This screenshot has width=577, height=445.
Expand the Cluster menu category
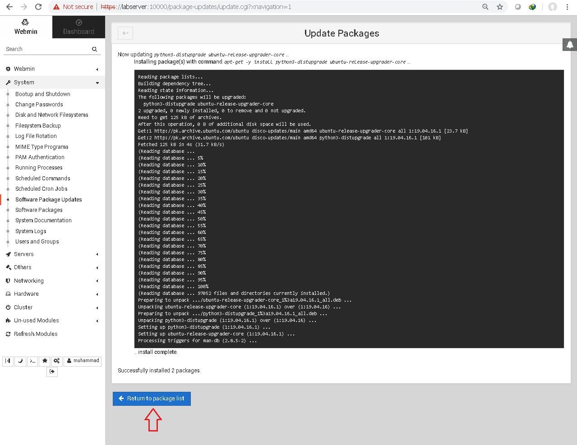tap(52, 307)
